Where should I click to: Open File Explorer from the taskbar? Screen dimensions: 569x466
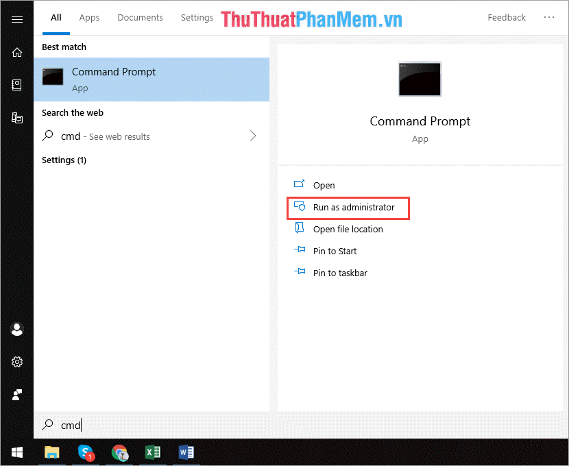pyautogui.click(x=51, y=453)
